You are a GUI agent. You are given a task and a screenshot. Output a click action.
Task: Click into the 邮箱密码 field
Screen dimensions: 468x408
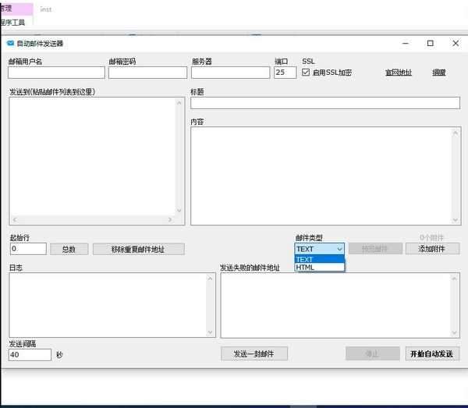[147, 73]
